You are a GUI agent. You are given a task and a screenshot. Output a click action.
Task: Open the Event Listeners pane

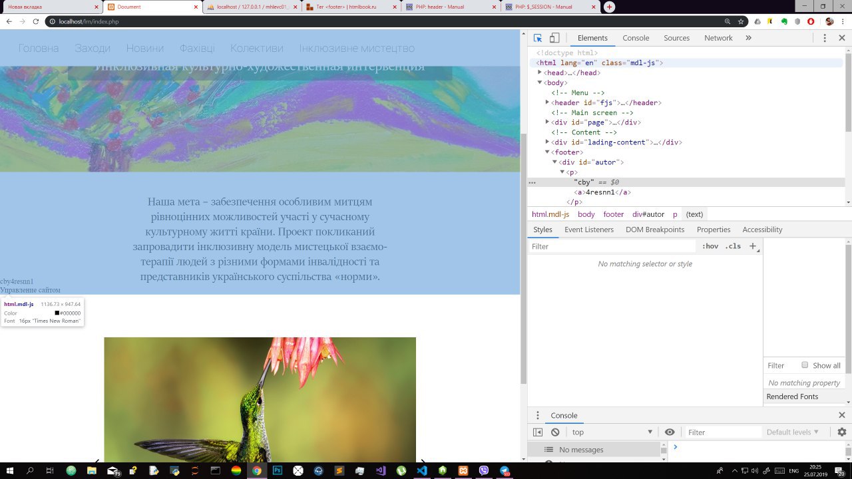pyautogui.click(x=589, y=230)
